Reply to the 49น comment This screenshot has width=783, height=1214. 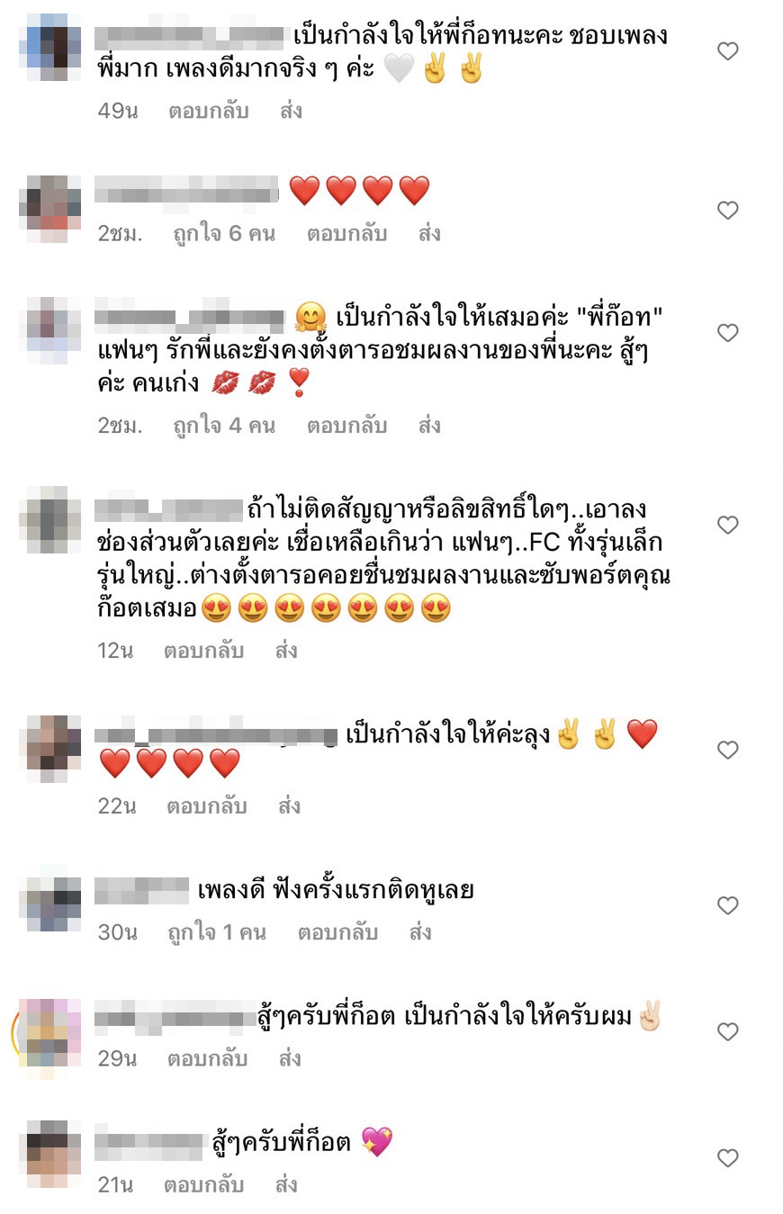208,112
